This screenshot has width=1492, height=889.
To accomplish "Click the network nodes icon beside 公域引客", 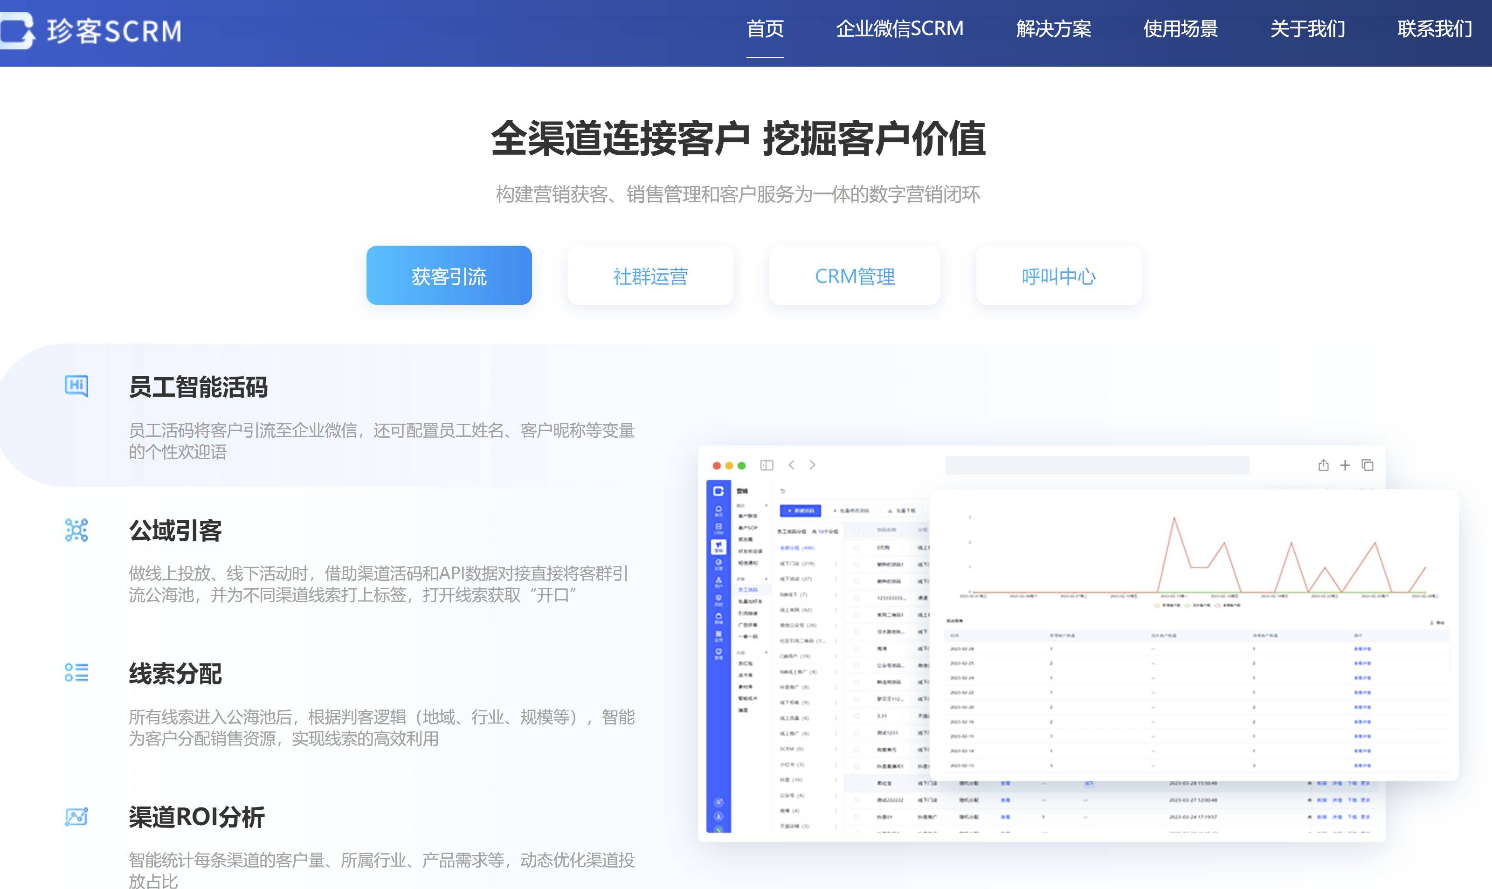I will (x=76, y=530).
